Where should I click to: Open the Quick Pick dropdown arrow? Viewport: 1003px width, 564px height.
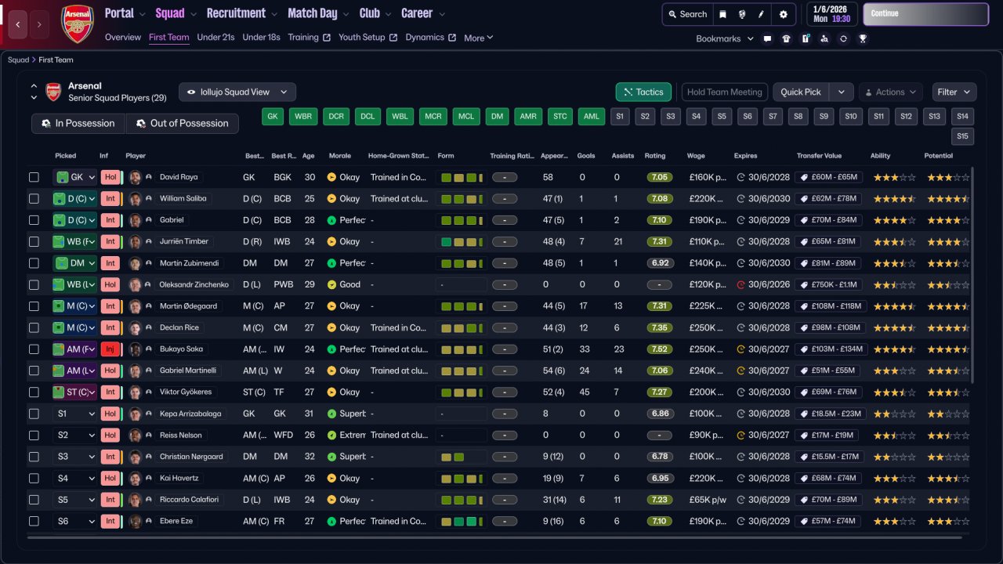[x=841, y=92]
